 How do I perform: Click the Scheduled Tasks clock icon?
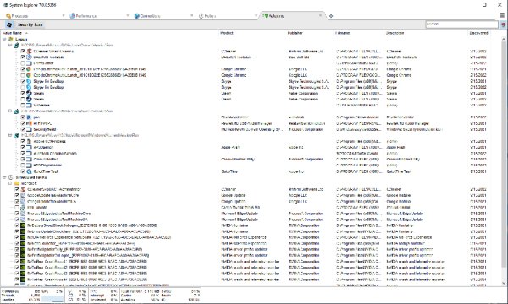11,177
